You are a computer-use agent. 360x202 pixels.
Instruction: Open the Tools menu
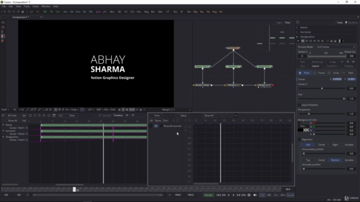click(26, 6)
